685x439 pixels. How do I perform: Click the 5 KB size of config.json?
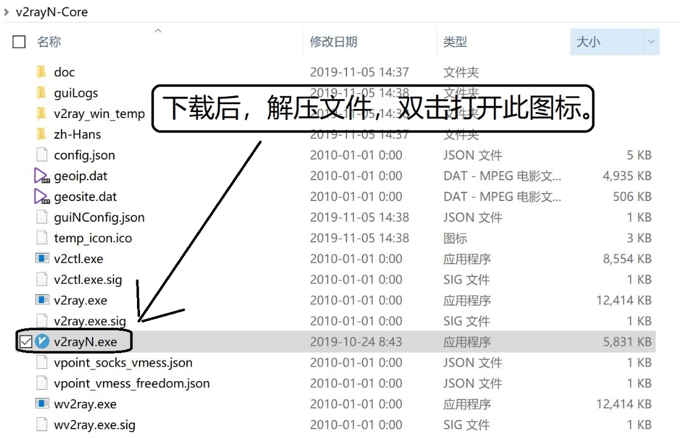point(639,155)
